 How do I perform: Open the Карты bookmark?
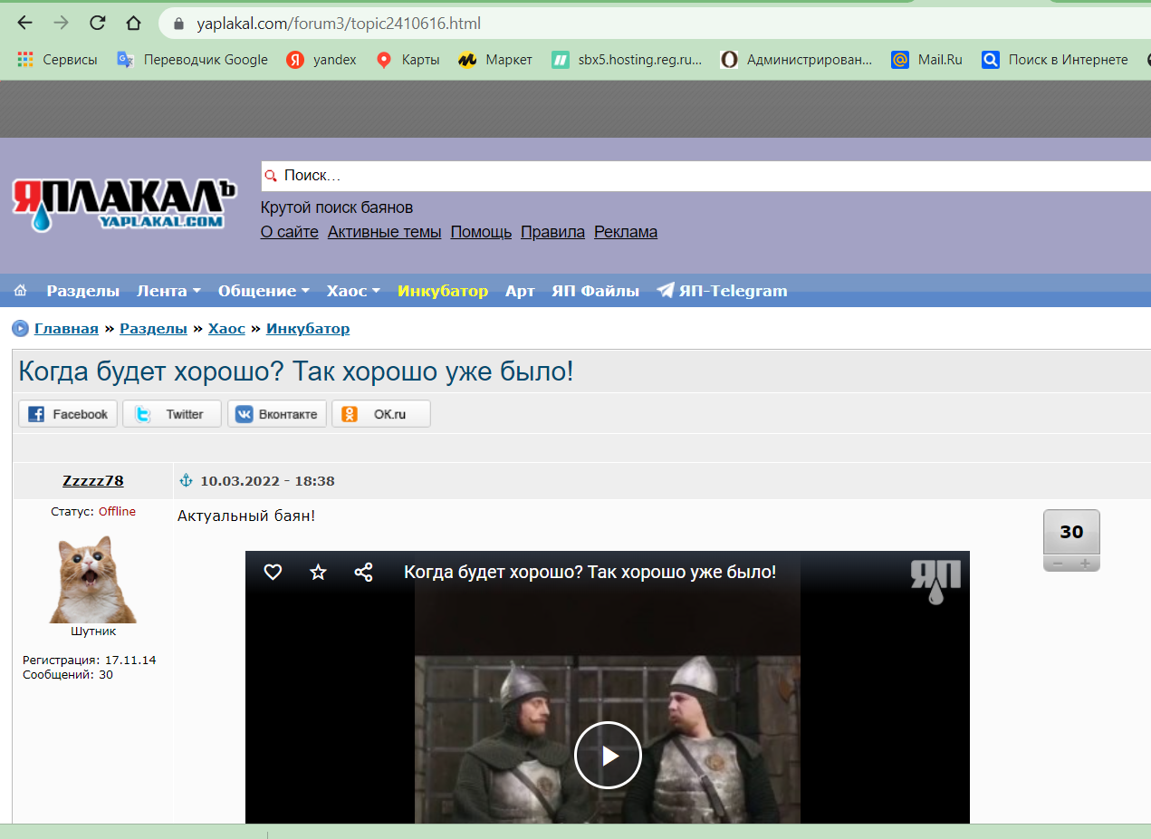pos(408,60)
